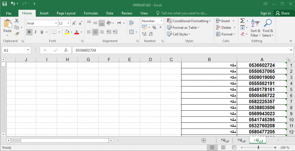Toggle Center alignment
Screen dimensions: 295x151
[95, 32]
